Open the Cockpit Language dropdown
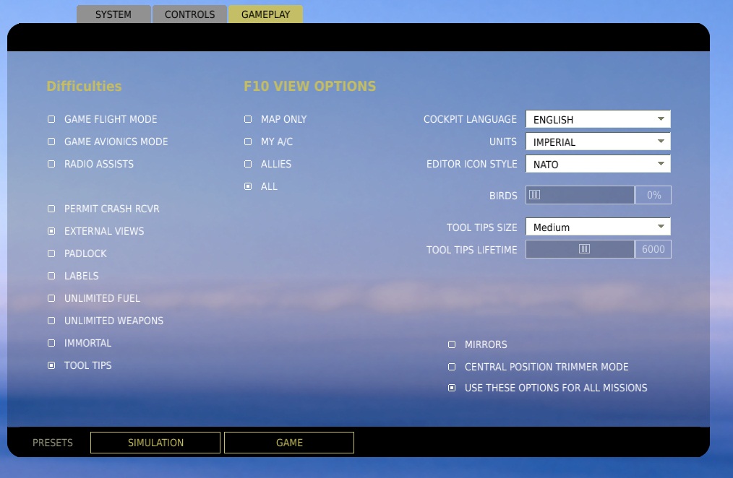733x478 pixels. pyautogui.click(x=598, y=120)
